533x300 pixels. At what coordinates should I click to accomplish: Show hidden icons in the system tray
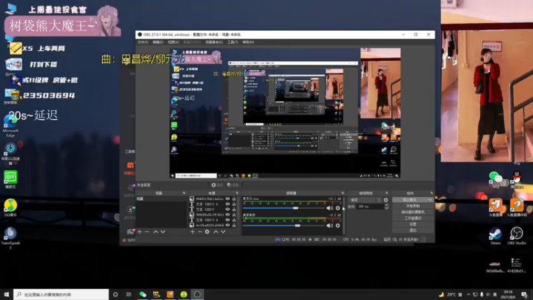coord(468,295)
